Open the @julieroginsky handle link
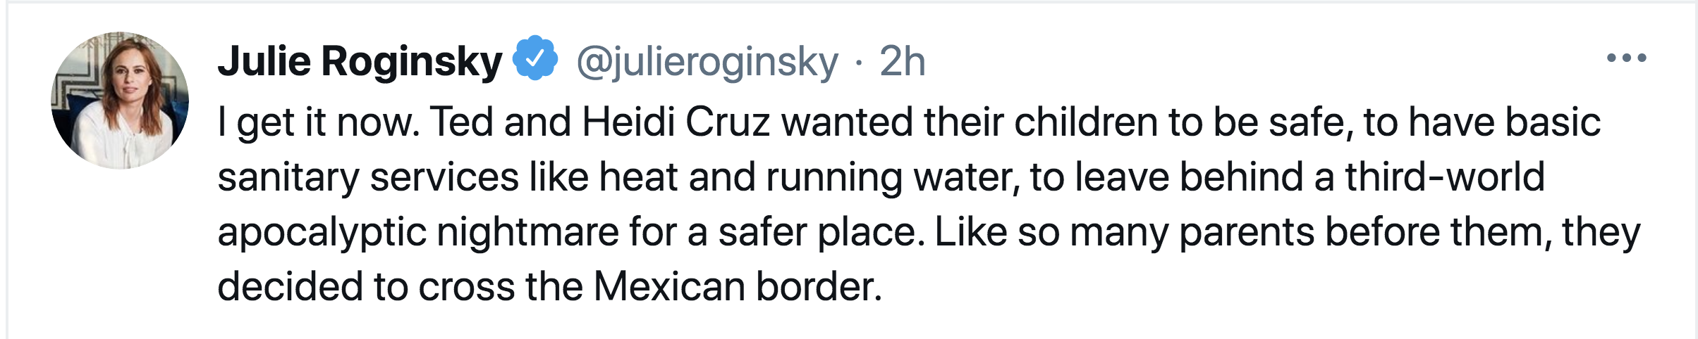 707,61
